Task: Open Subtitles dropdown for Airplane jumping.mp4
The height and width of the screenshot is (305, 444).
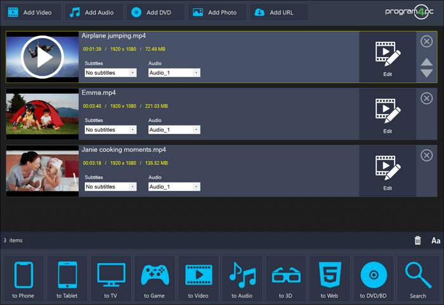Action: click(x=111, y=73)
